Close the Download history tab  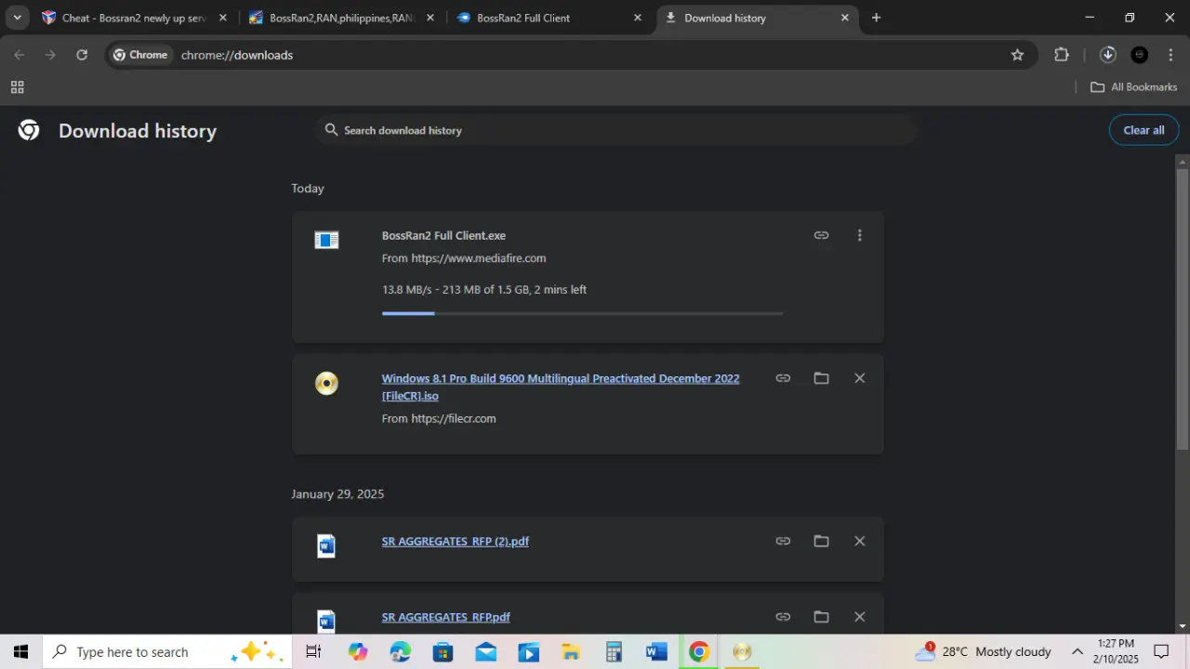click(x=844, y=18)
